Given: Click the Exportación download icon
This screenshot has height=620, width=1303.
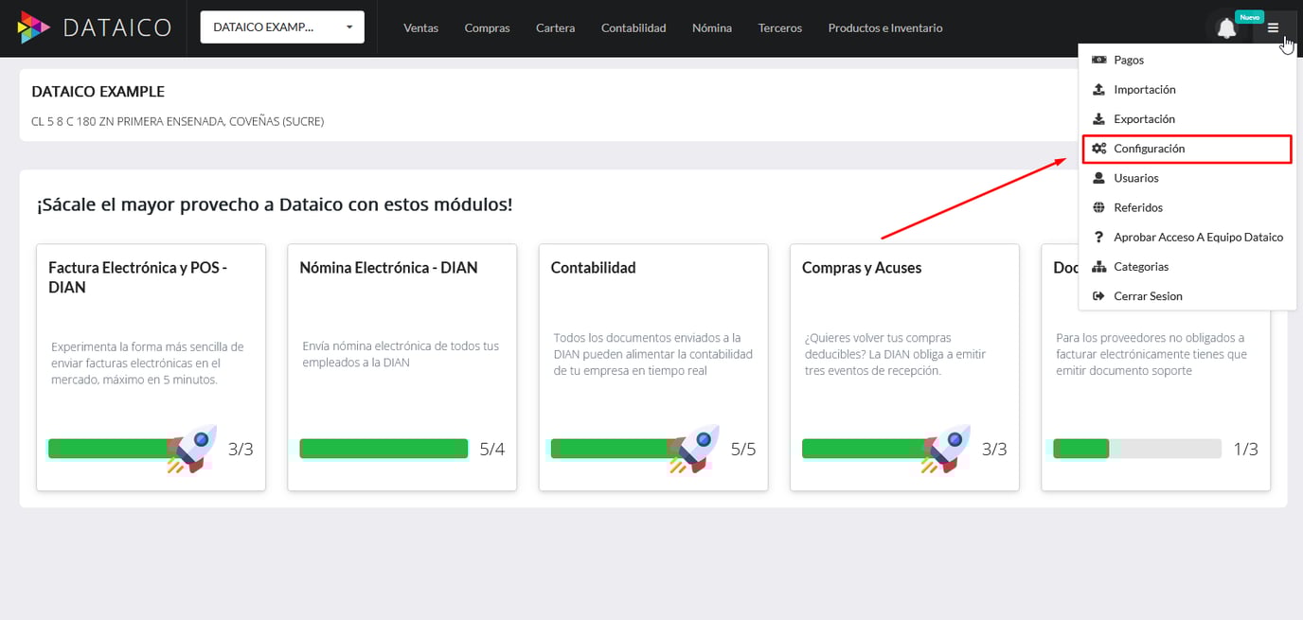Looking at the screenshot, I should [1098, 118].
